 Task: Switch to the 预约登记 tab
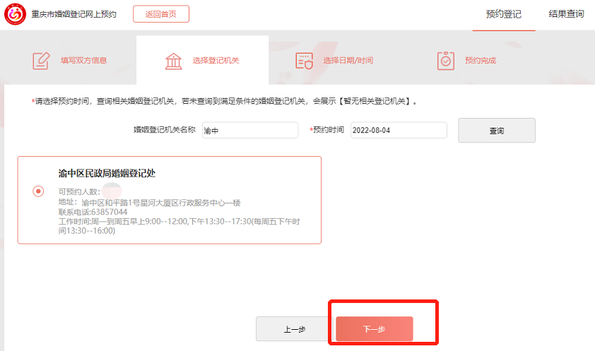[504, 14]
